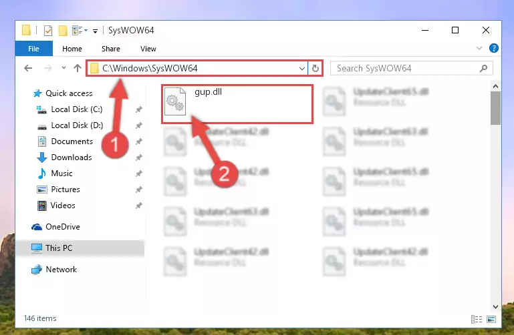Viewport: 514px width, 335px height.
Task: Click the scrollbar up arrow
Action: pyautogui.click(x=495, y=86)
